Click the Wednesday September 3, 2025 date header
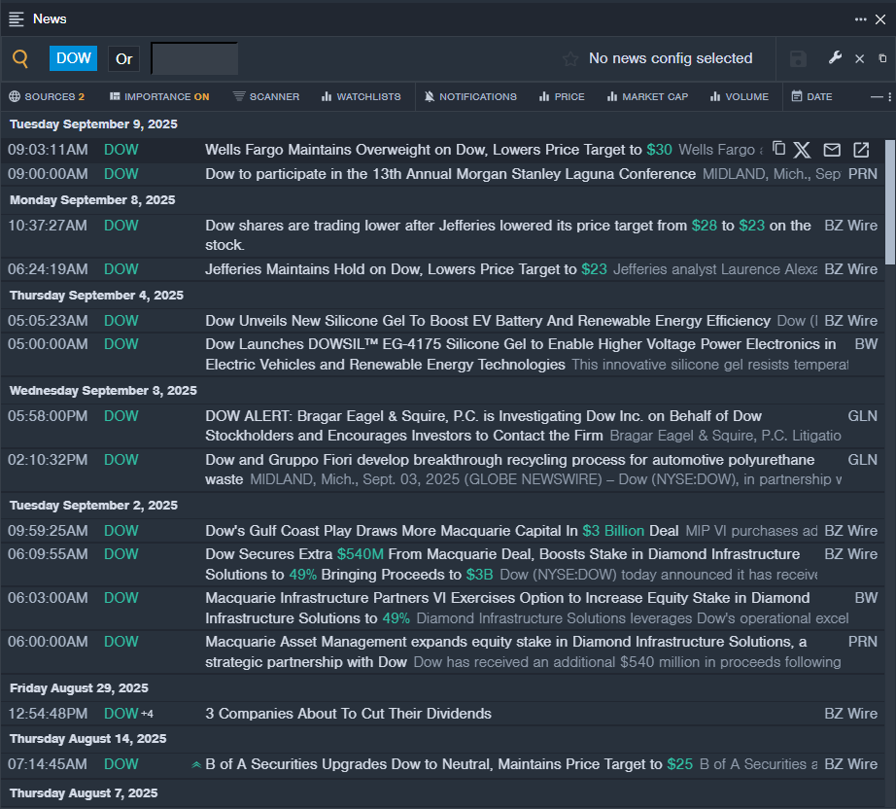This screenshot has width=896, height=809. point(103,391)
